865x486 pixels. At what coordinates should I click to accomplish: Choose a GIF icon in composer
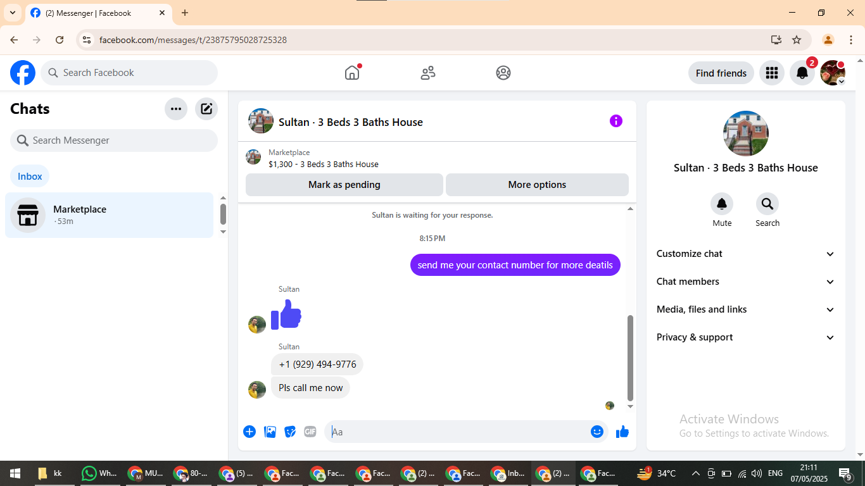(x=310, y=432)
